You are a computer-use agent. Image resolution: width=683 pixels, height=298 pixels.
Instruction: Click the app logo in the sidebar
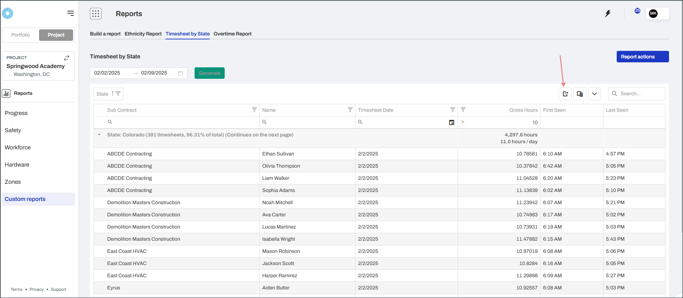coord(8,13)
